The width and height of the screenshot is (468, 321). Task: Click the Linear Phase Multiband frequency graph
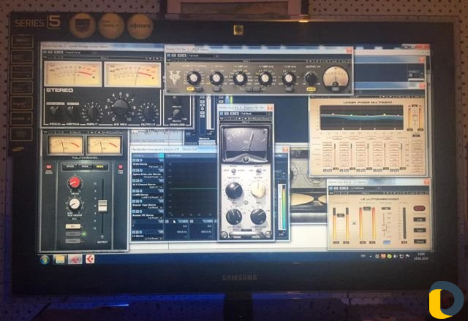(361, 118)
